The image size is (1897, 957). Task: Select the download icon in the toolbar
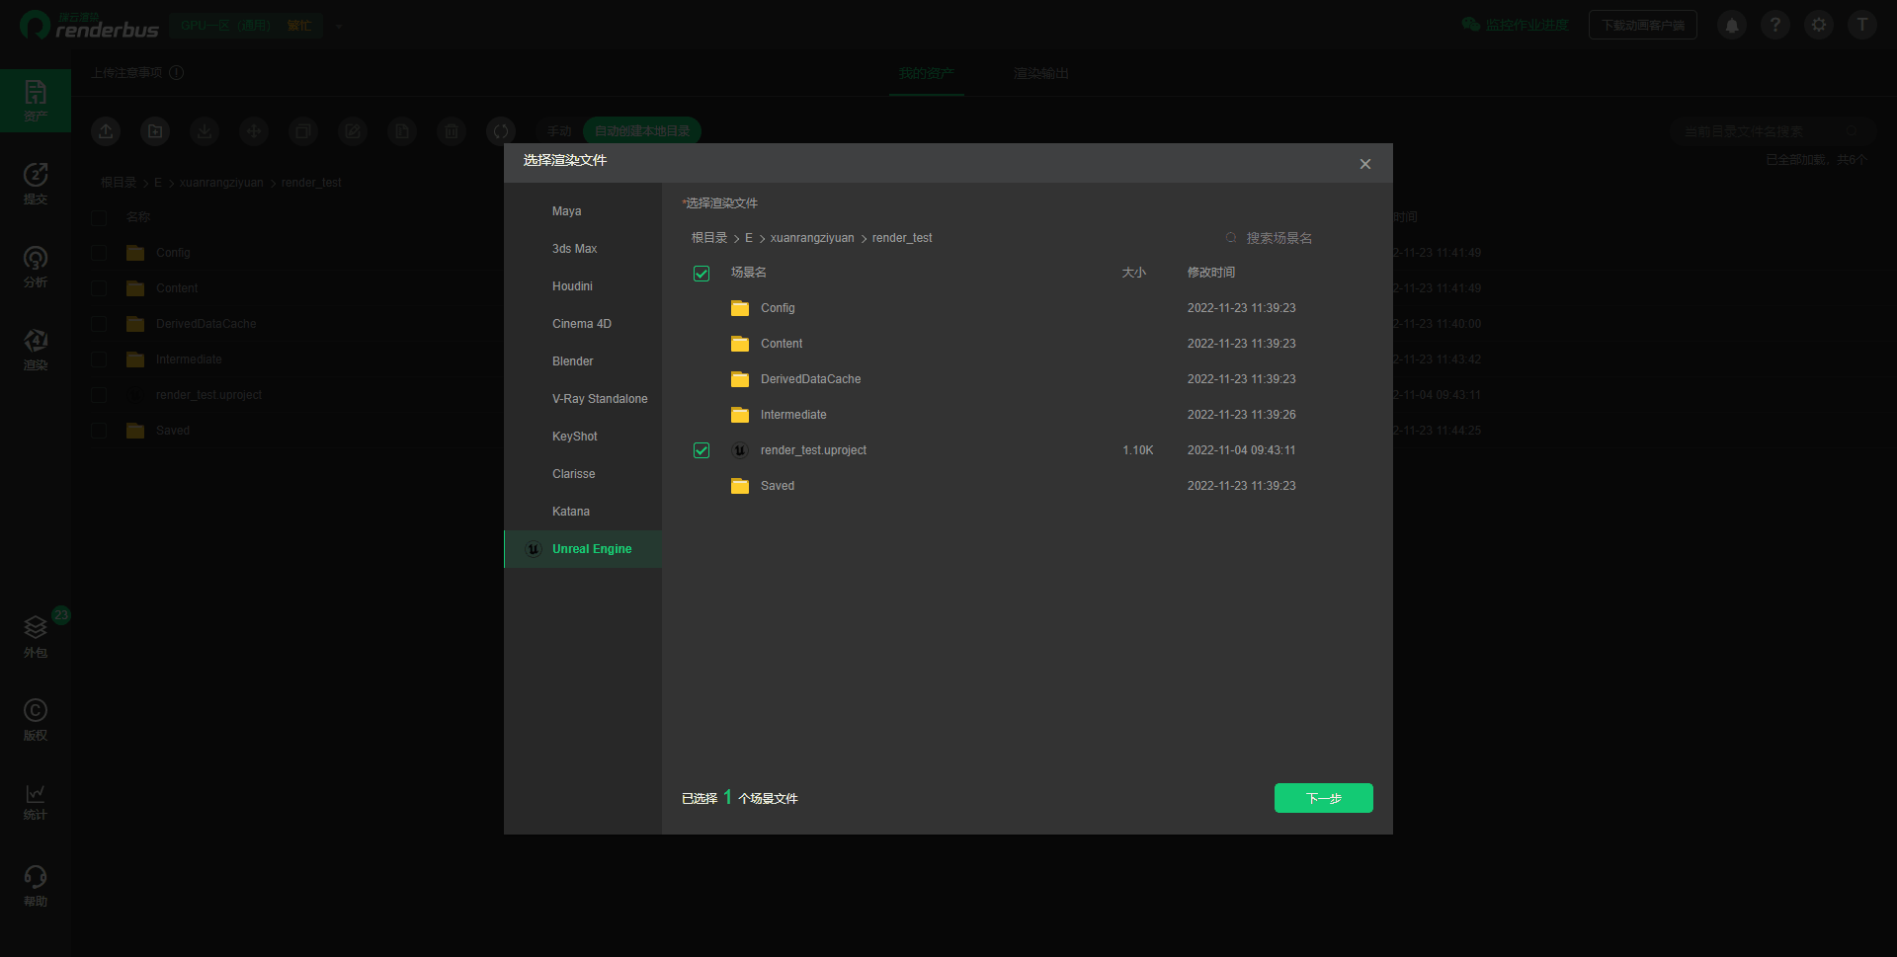pos(205,130)
